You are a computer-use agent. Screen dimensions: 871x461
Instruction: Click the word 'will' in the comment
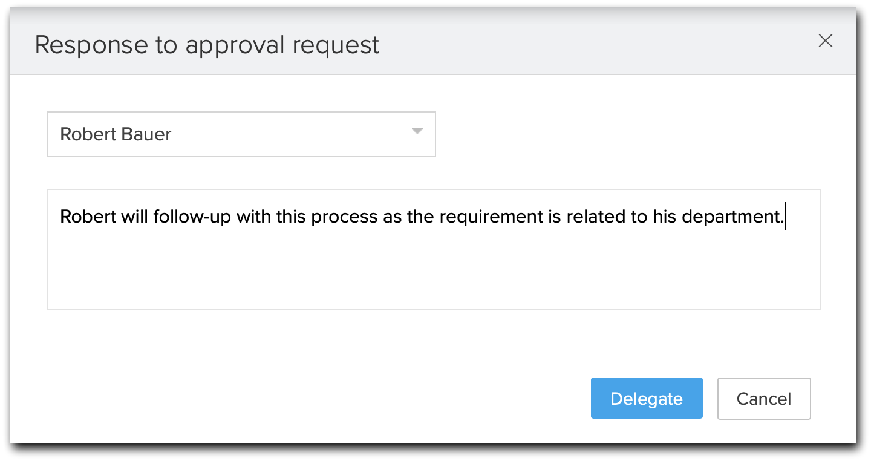tap(134, 217)
